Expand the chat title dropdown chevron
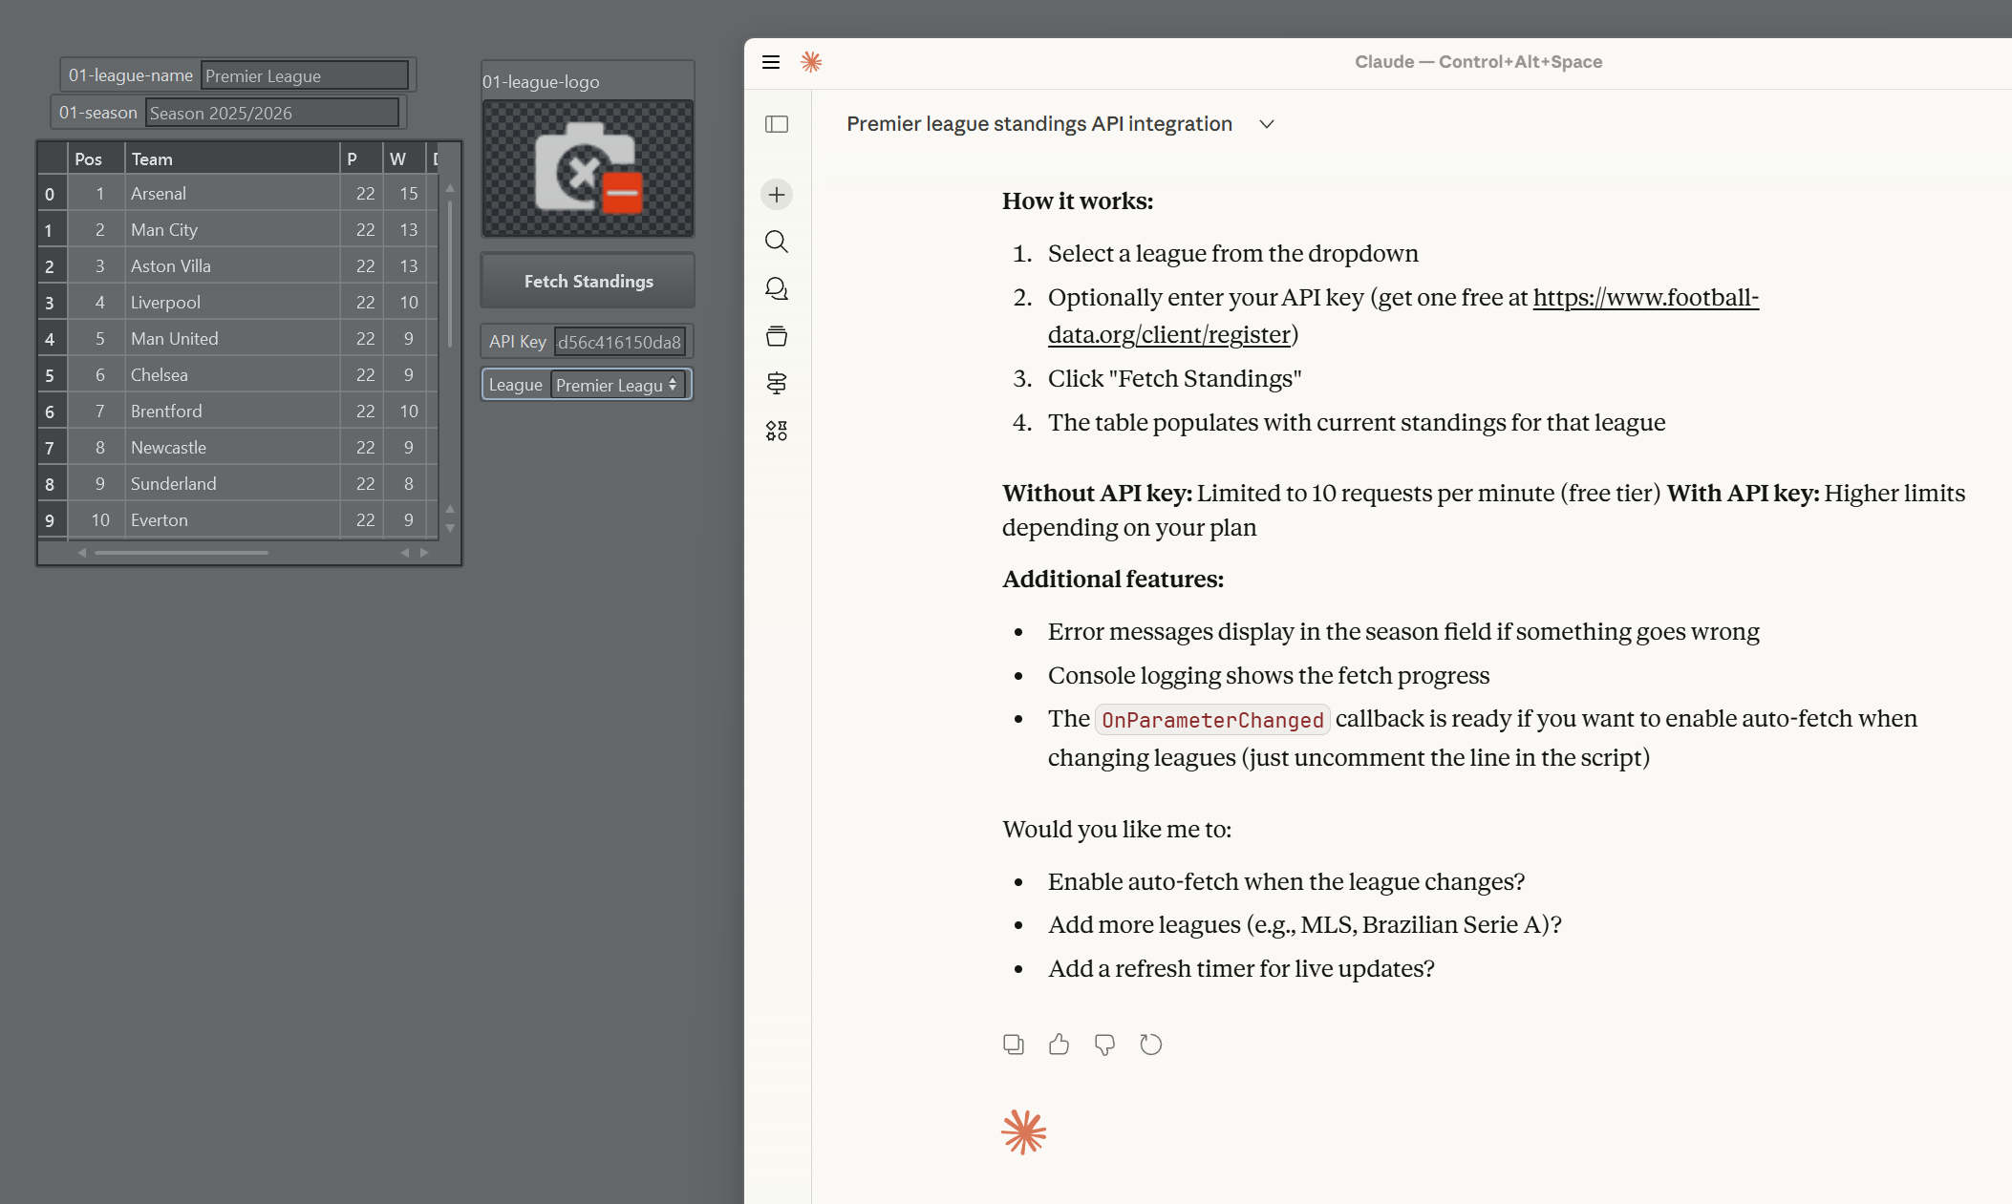 (x=1267, y=124)
